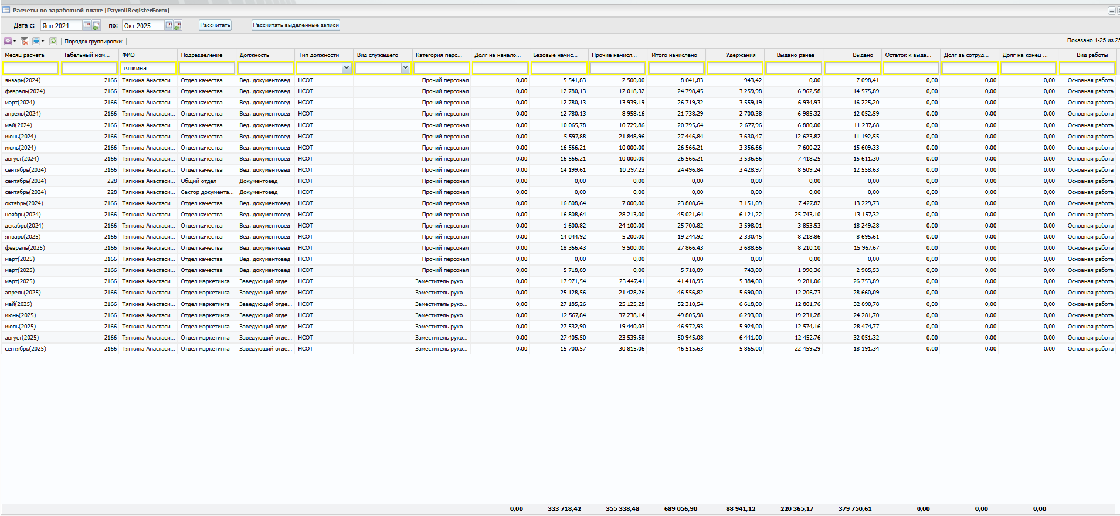
Task: Select the 'февраль(2024)' month cell
Action: 30,91
